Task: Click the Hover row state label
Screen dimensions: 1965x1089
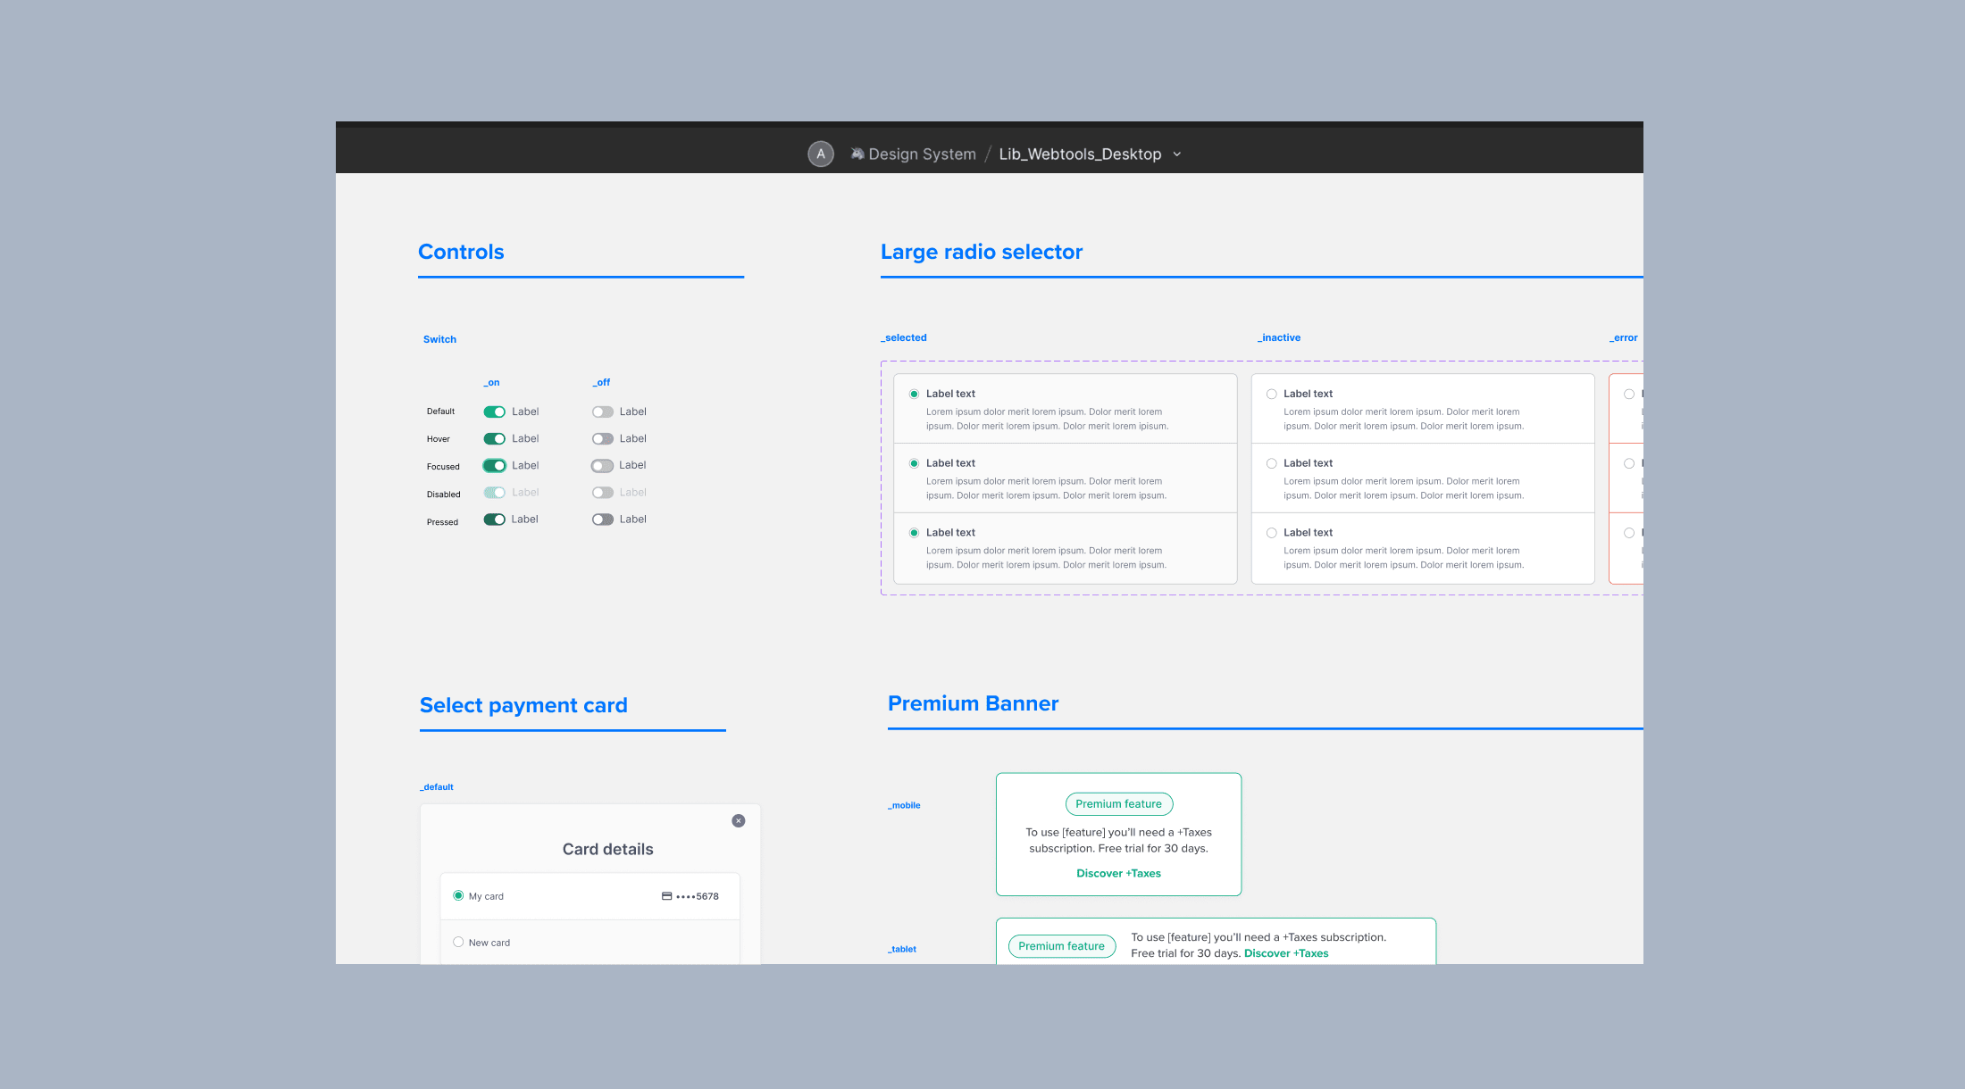Action: (x=439, y=439)
